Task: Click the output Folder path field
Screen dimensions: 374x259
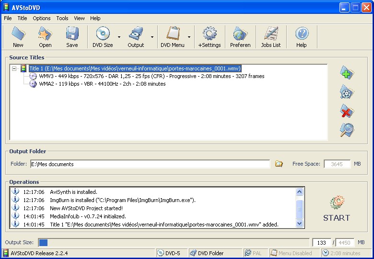Action: coord(150,164)
